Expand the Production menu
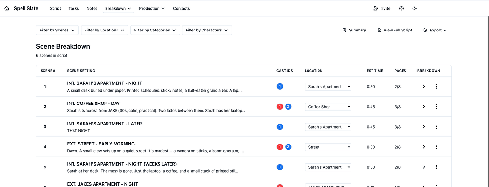Screen dimensions: 489x187 click(x=152, y=9)
